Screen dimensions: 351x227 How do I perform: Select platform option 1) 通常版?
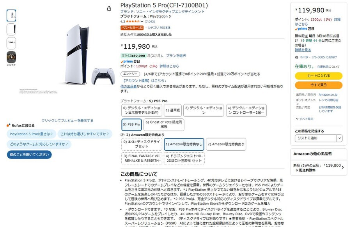pos(173,110)
